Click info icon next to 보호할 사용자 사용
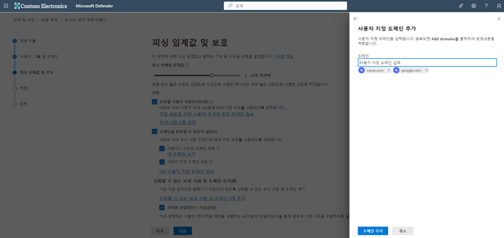 point(211,101)
